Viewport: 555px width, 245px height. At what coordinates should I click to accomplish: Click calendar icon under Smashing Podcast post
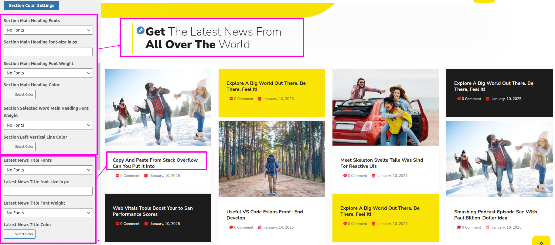[488, 227]
